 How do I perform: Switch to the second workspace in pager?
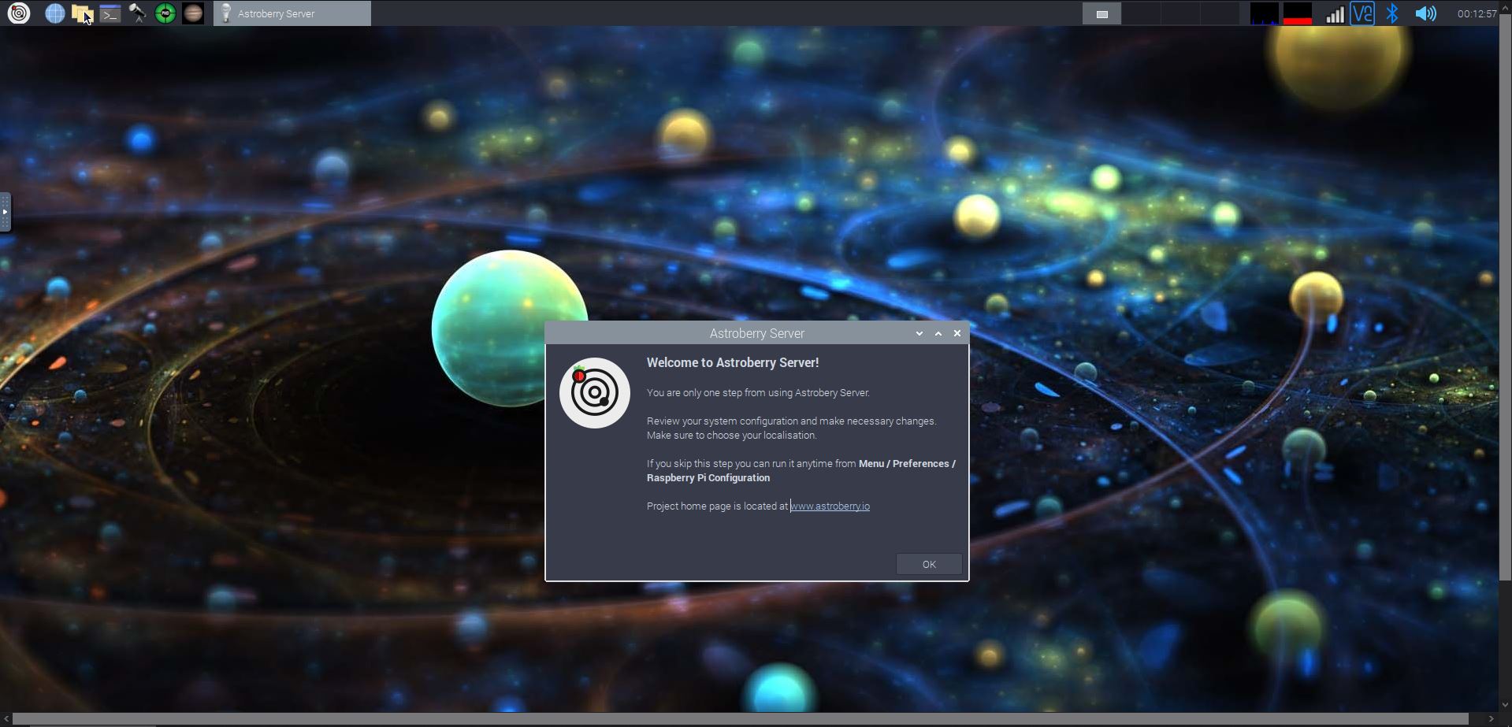tap(1141, 13)
